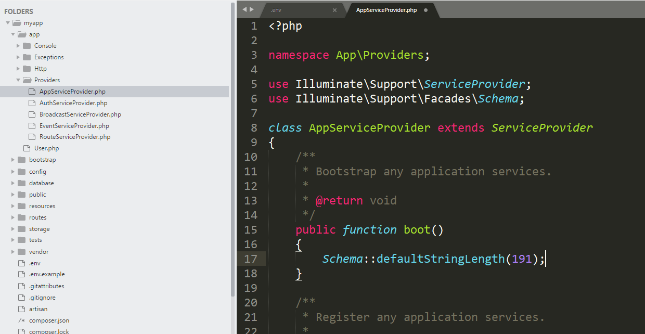Image resolution: width=645 pixels, height=334 pixels.
Task: Click the class keyword on line 8
Action: (x=286, y=128)
